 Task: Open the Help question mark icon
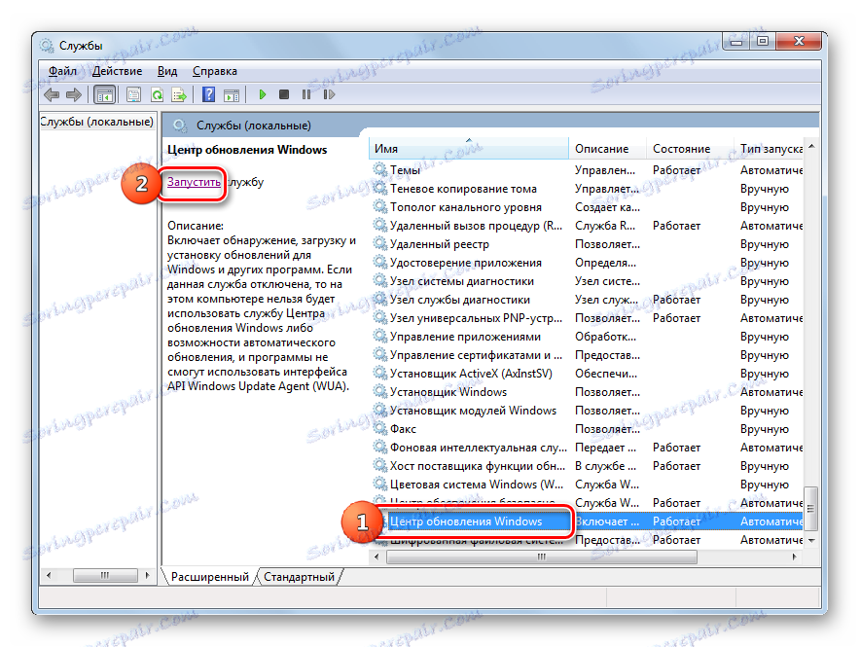pos(208,94)
